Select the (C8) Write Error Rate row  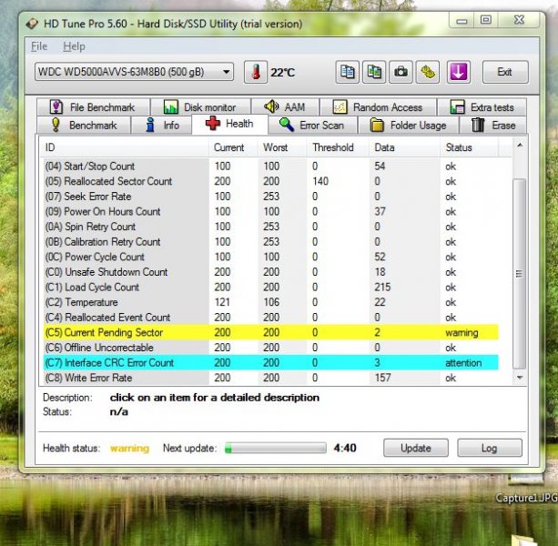[270, 378]
